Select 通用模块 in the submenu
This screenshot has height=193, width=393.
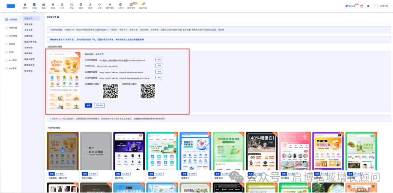coord(28,54)
